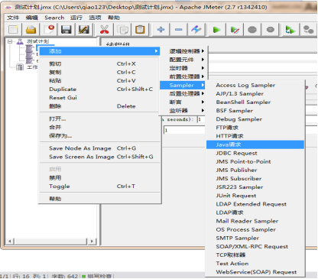Open the 文件 menu
Viewport: 318px width, 279px height.
[x=13, y=18]
